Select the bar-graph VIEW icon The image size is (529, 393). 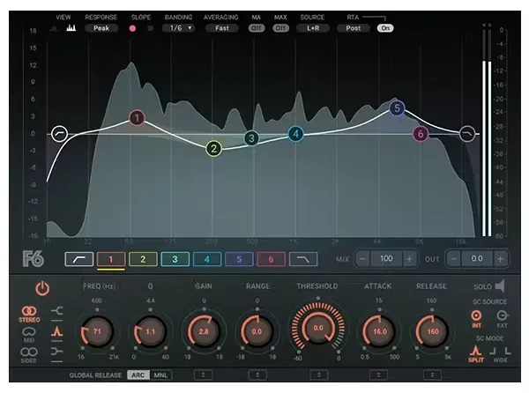pos(71,28)
